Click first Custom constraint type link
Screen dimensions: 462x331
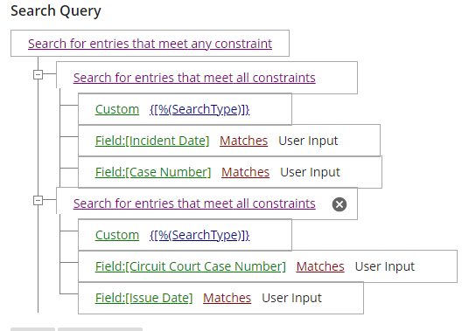(117, 109)
